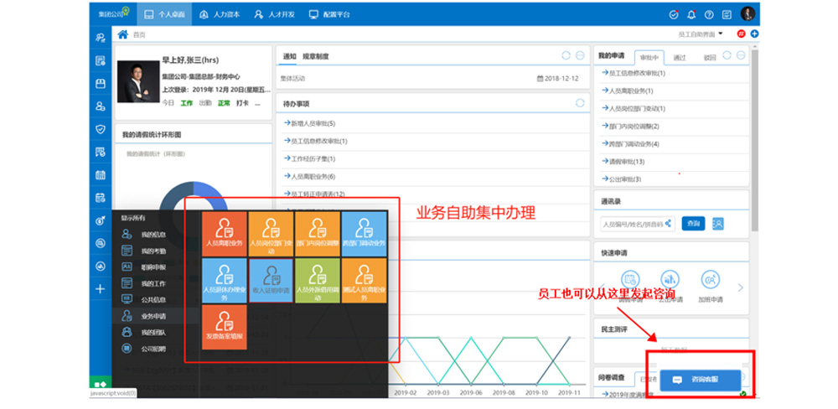838x409 pixels.
Task: Open the 收入证明申请 tile
Action: click(271, 279)
